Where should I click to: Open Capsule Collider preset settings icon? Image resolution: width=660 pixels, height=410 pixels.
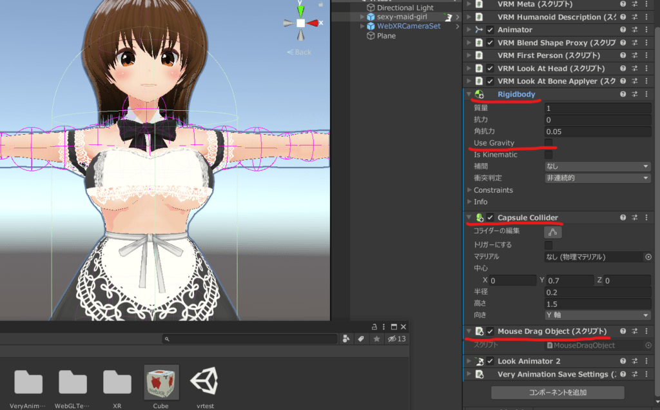tap(635, 217)
